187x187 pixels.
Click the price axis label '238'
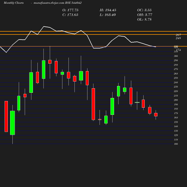coord(176,87)
